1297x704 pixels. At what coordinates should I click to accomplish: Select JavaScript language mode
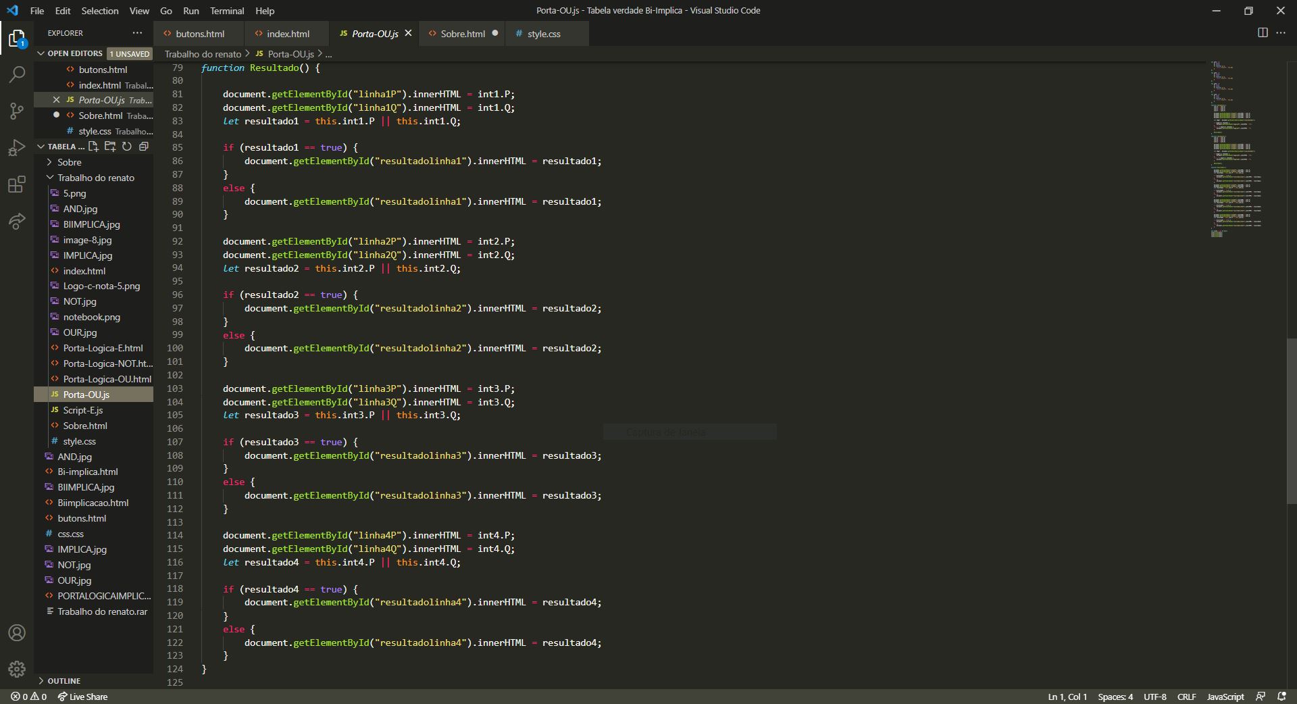(1225, 697)
